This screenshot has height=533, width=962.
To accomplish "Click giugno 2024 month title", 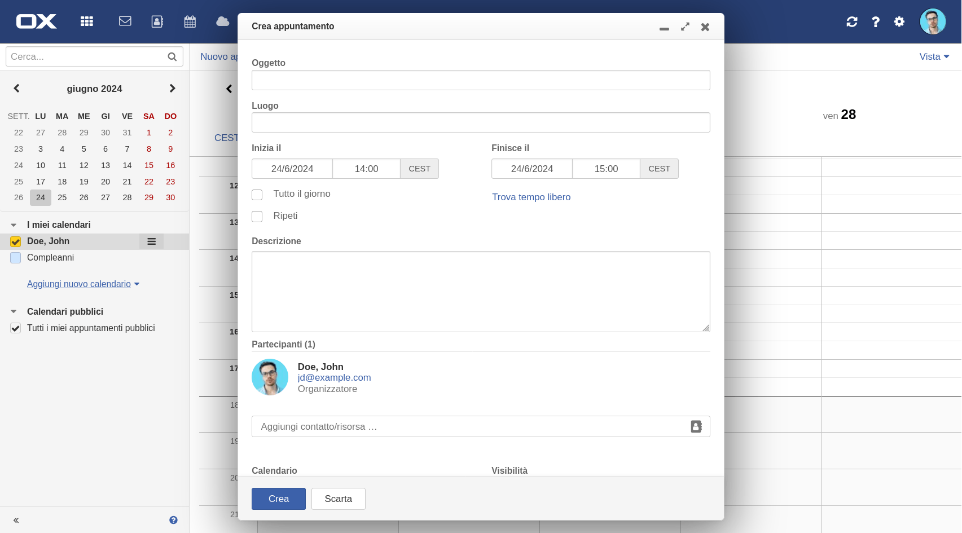I will [94, 89].
